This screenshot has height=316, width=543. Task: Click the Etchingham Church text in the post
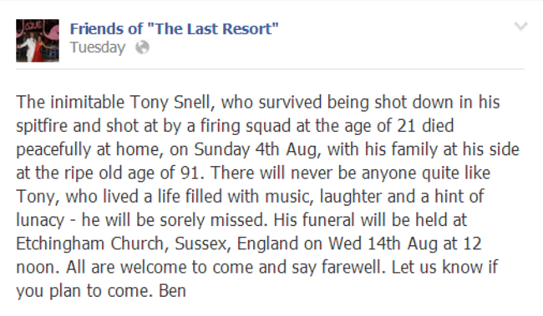(90, 243)
